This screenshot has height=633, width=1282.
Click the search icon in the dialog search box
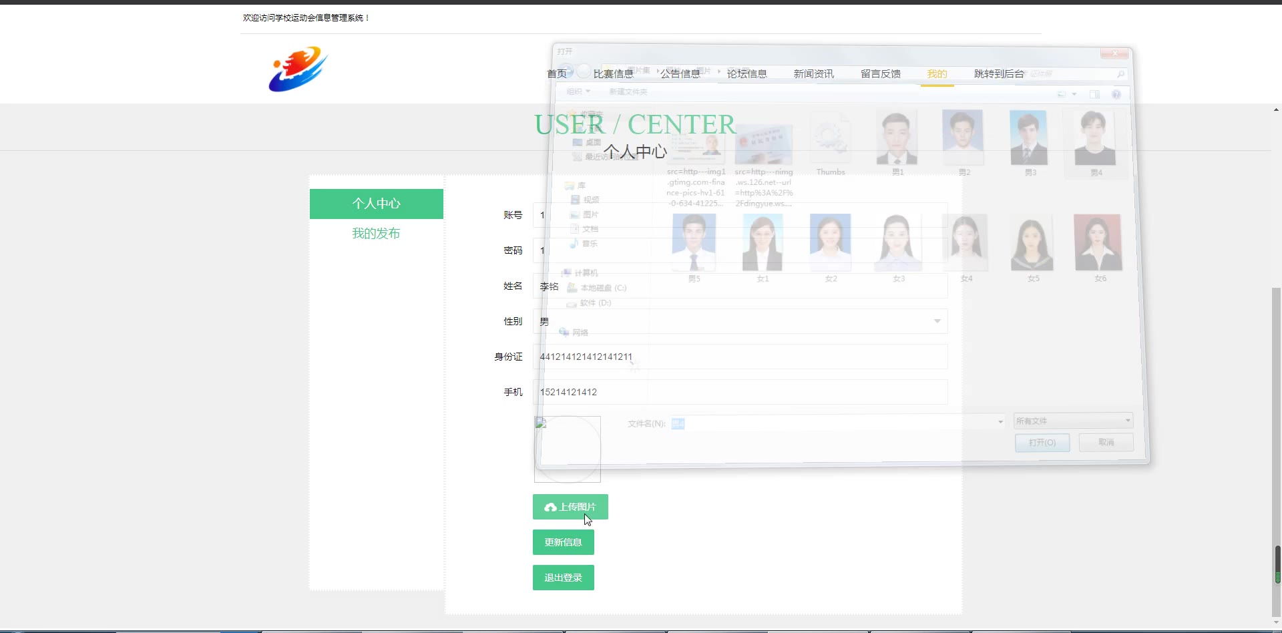(1120, 73)
